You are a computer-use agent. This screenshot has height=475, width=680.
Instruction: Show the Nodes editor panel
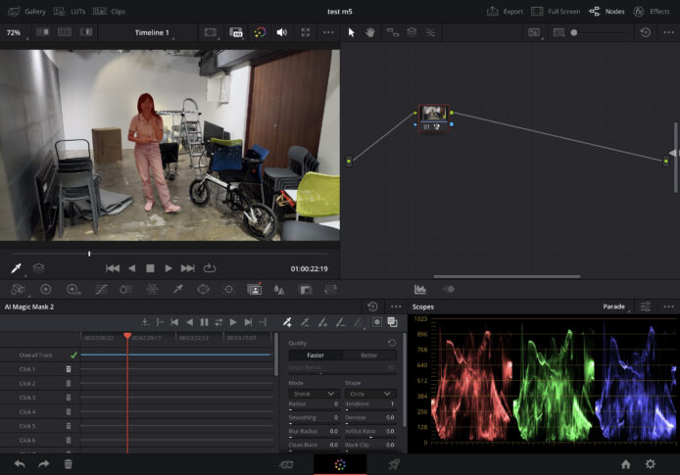607,11
